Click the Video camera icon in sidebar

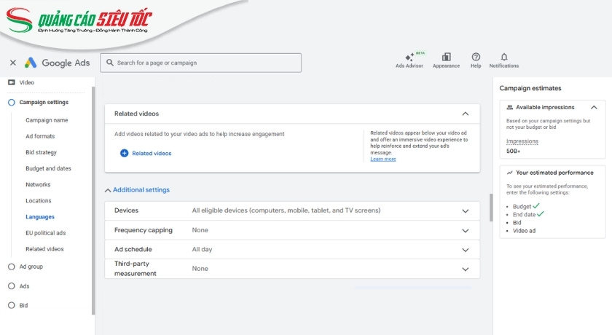pos(11,82)
